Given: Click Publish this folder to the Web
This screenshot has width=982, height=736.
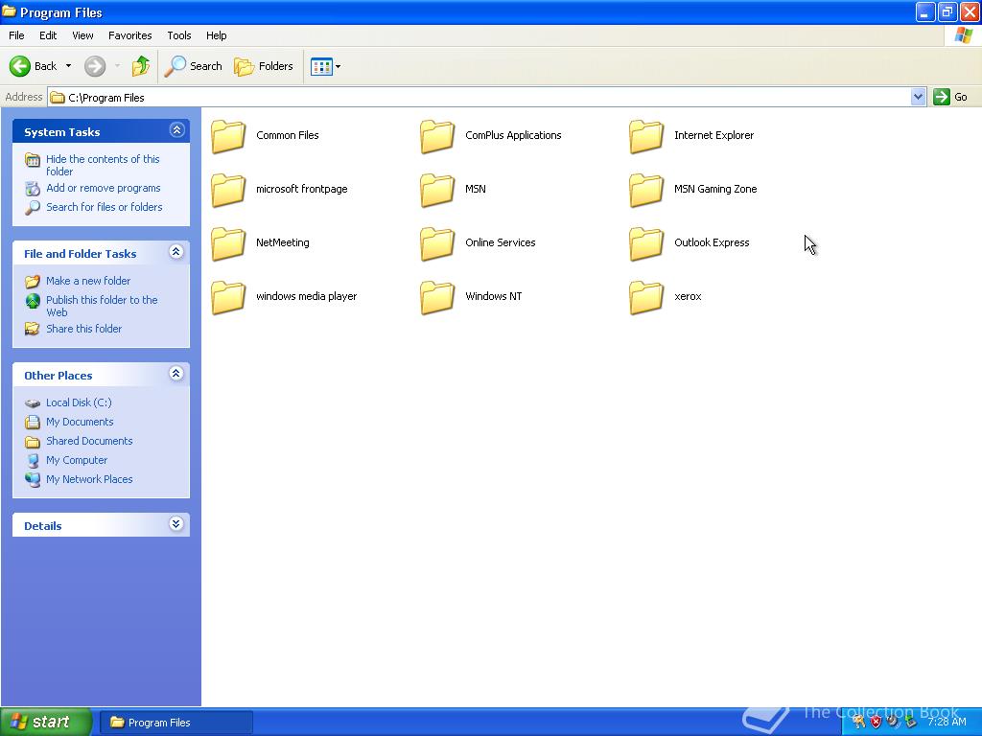Looking at the screenshot, I should tap(102, 306).
